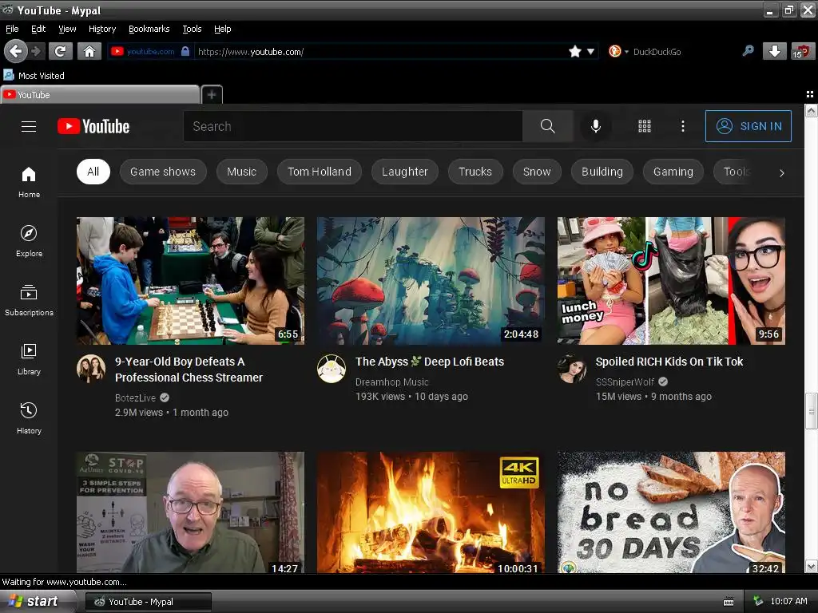Start voice search with microphone icon
Image resolution: width=818 pixels, height=613 pixels.
point(595,126)
